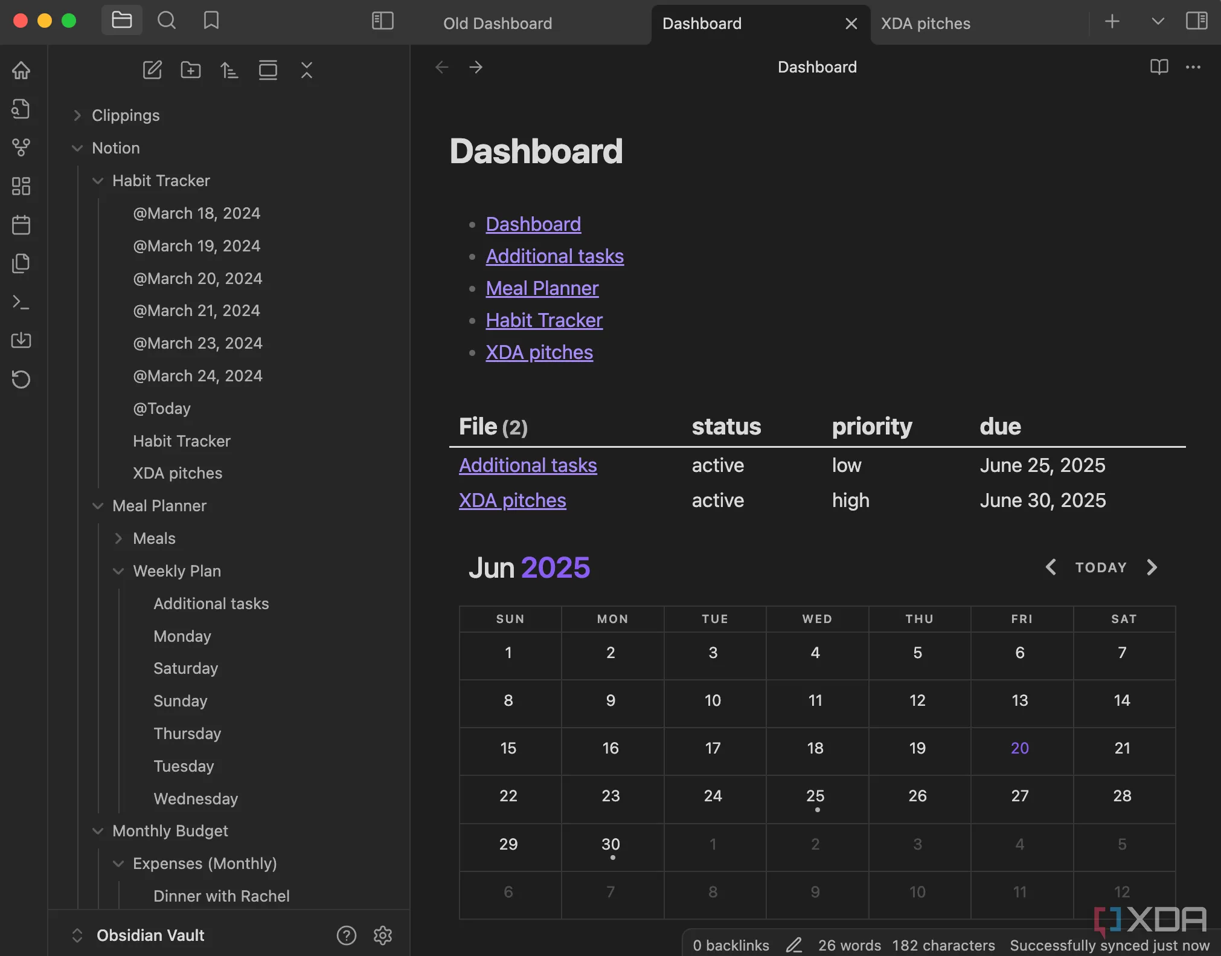This screenshot has width=1221, height=956.
Task: Switch to the Old Dashboard tab
Action: tap(498, 24)
